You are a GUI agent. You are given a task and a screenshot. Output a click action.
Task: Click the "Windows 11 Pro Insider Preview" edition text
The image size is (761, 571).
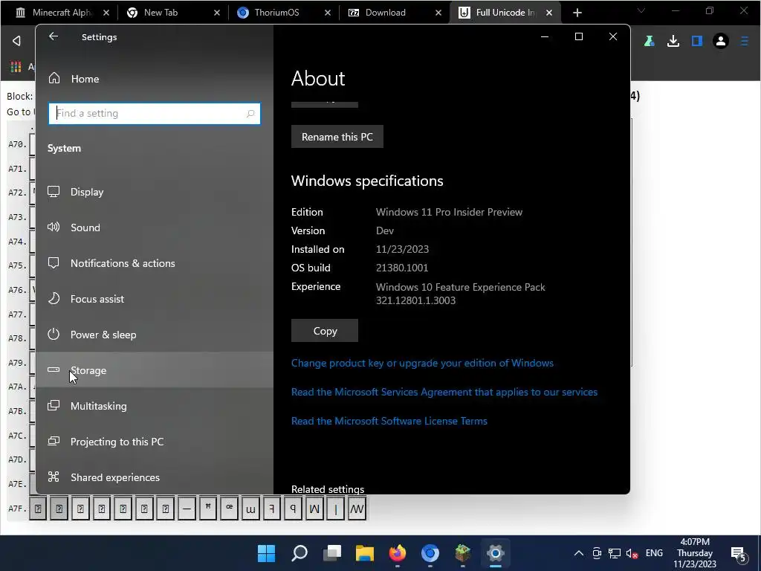tap(449, 212)
